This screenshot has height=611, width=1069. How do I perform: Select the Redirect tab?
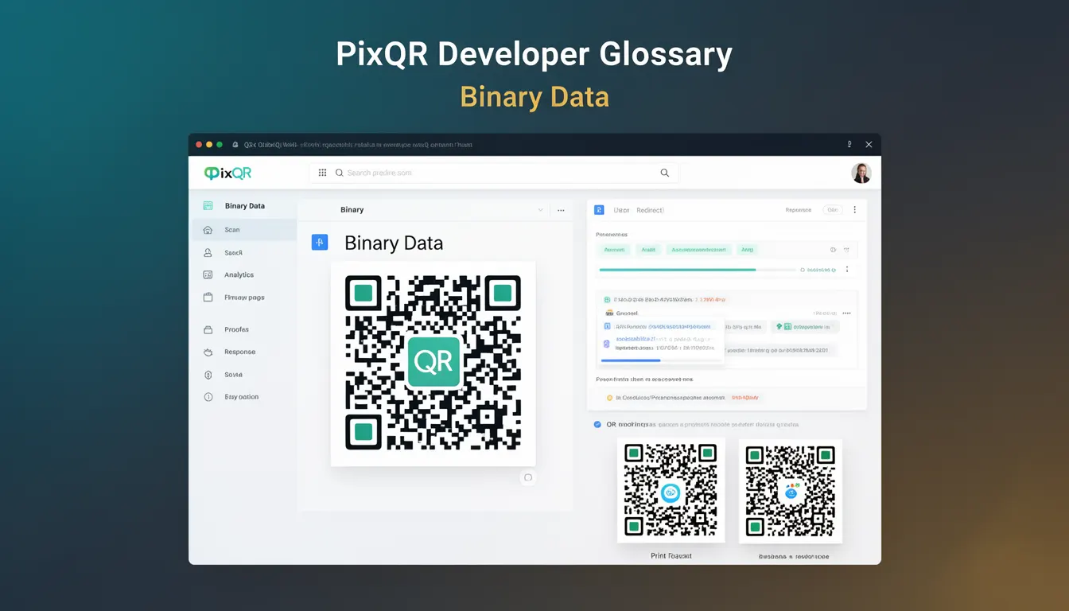[x=650, y=210]
